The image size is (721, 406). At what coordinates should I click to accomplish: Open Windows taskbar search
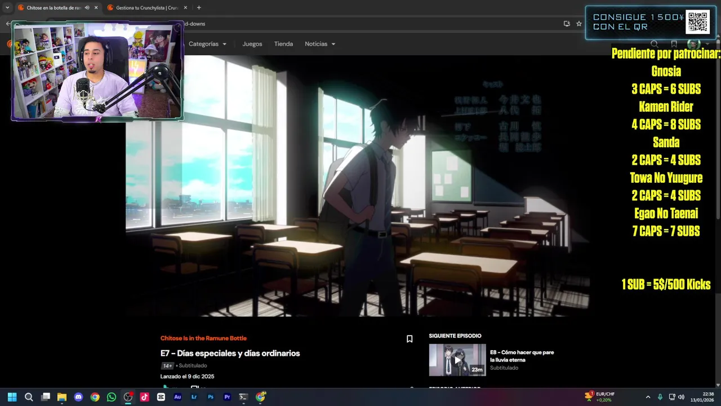(x=29, y=397)
